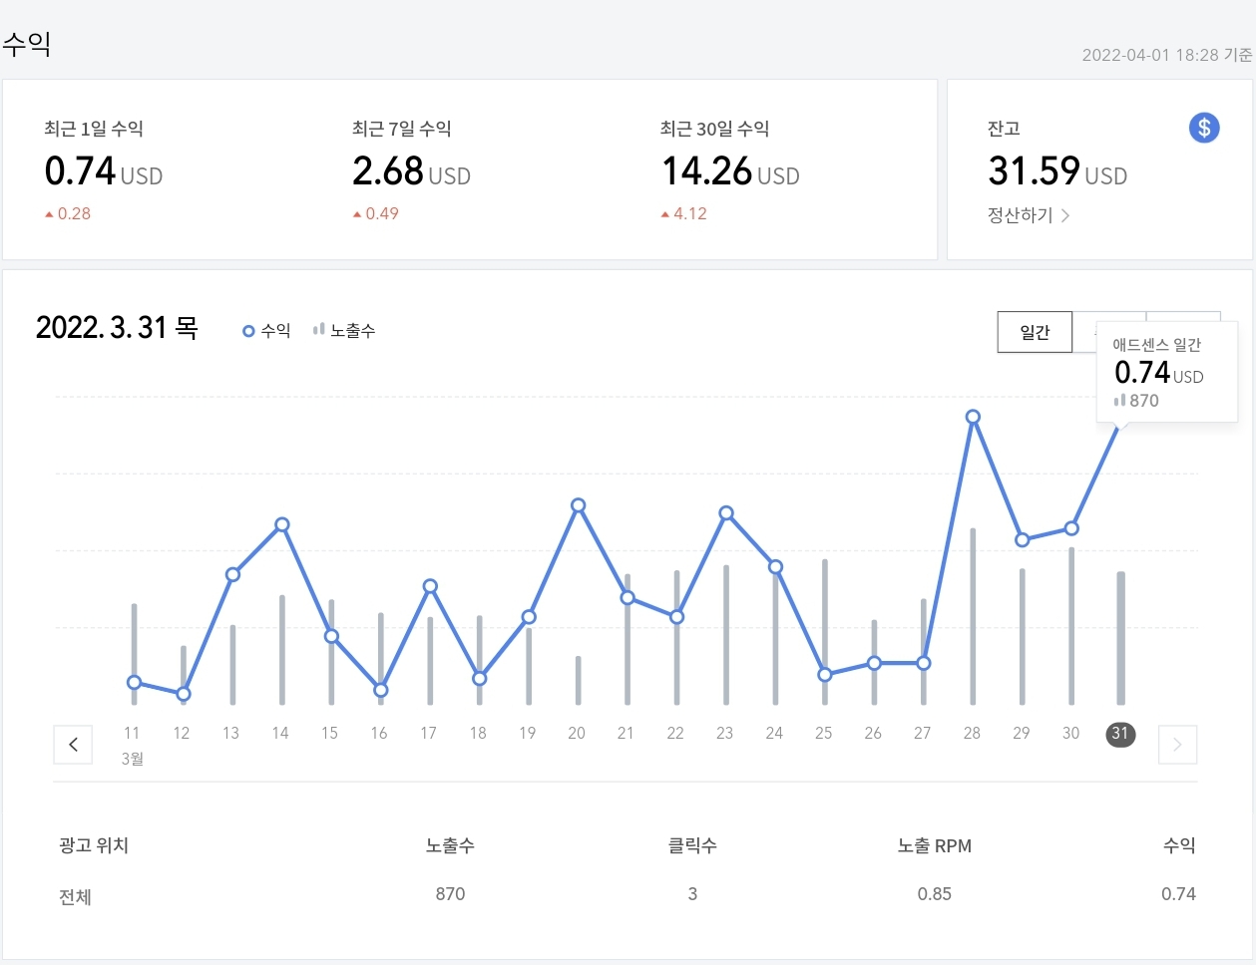The width and height of the screenshot is (1256, 965).
Task: Click the 잔고 31.59 USD balance value
Action: [x=1057, y=171]
